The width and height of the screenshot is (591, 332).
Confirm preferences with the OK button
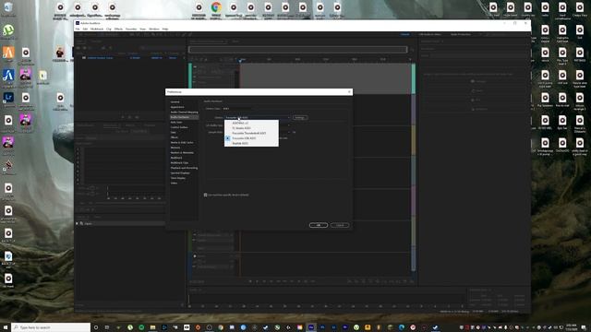tap(319, 225)
